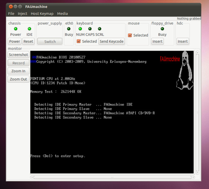
Task: Click the 'Nothing grabbed' status text
Action: (x=189, y=19)
